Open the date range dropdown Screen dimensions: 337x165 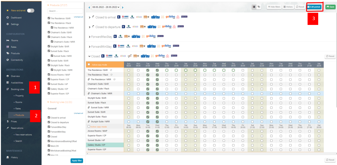106,7
